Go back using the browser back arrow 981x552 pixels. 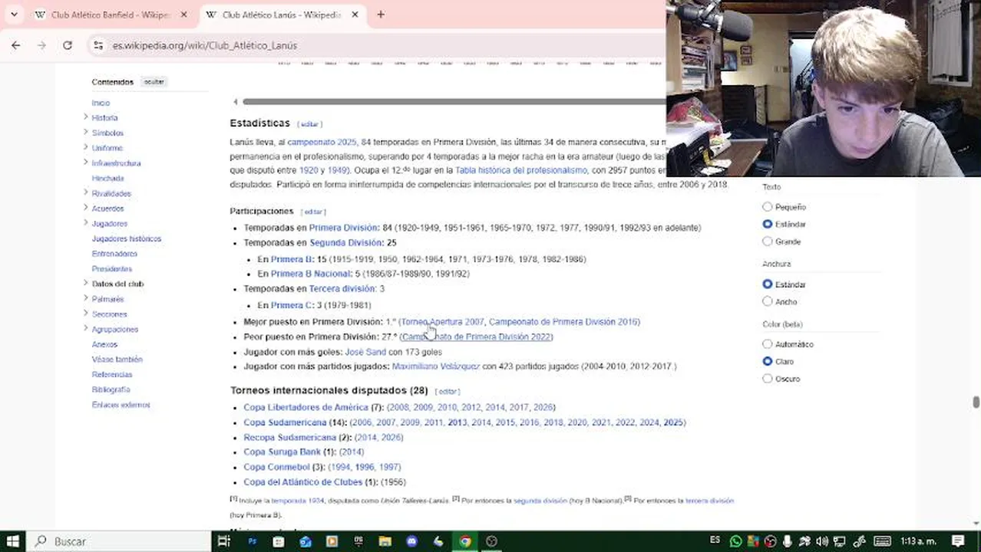(x=15, y=45)
